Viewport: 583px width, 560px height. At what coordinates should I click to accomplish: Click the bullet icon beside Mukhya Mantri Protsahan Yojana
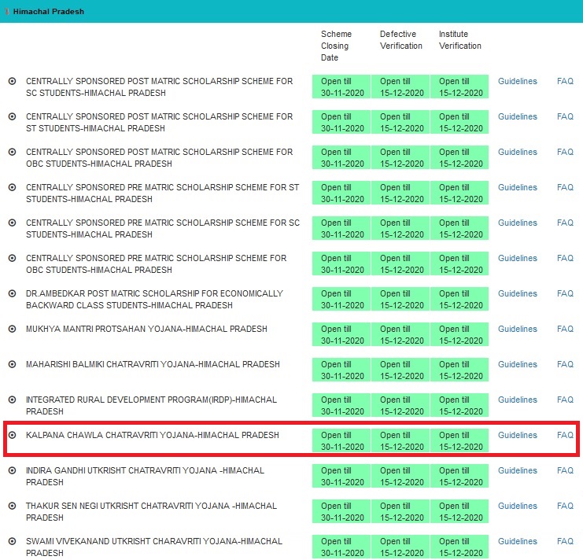[13, 329]
